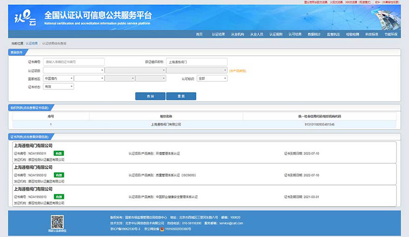This screenshot has height=237, width=409.
Task: Open the first 认证项目 dropdown
Action: 73,70
